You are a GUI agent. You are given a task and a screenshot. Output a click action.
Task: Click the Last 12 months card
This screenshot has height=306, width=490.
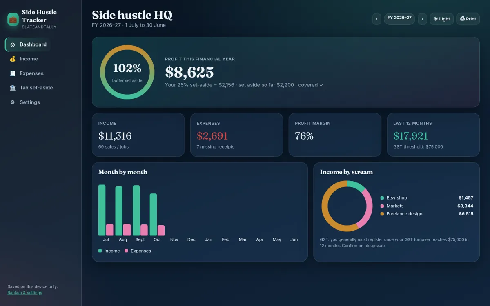pos(433,135)
